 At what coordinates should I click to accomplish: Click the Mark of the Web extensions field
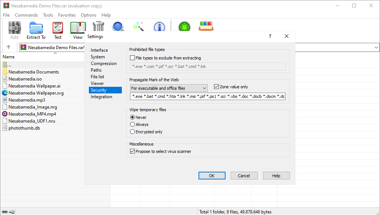click(208, 97)
